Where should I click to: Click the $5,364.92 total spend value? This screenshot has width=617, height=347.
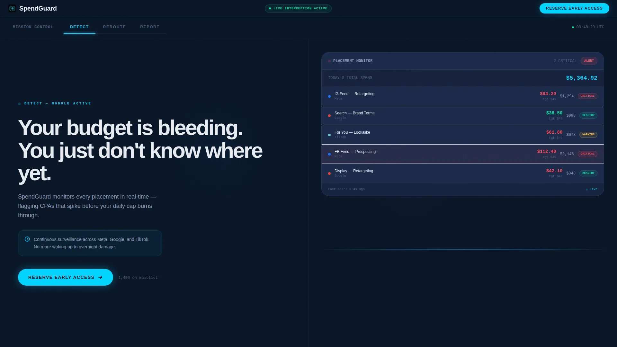click(582, 78)
